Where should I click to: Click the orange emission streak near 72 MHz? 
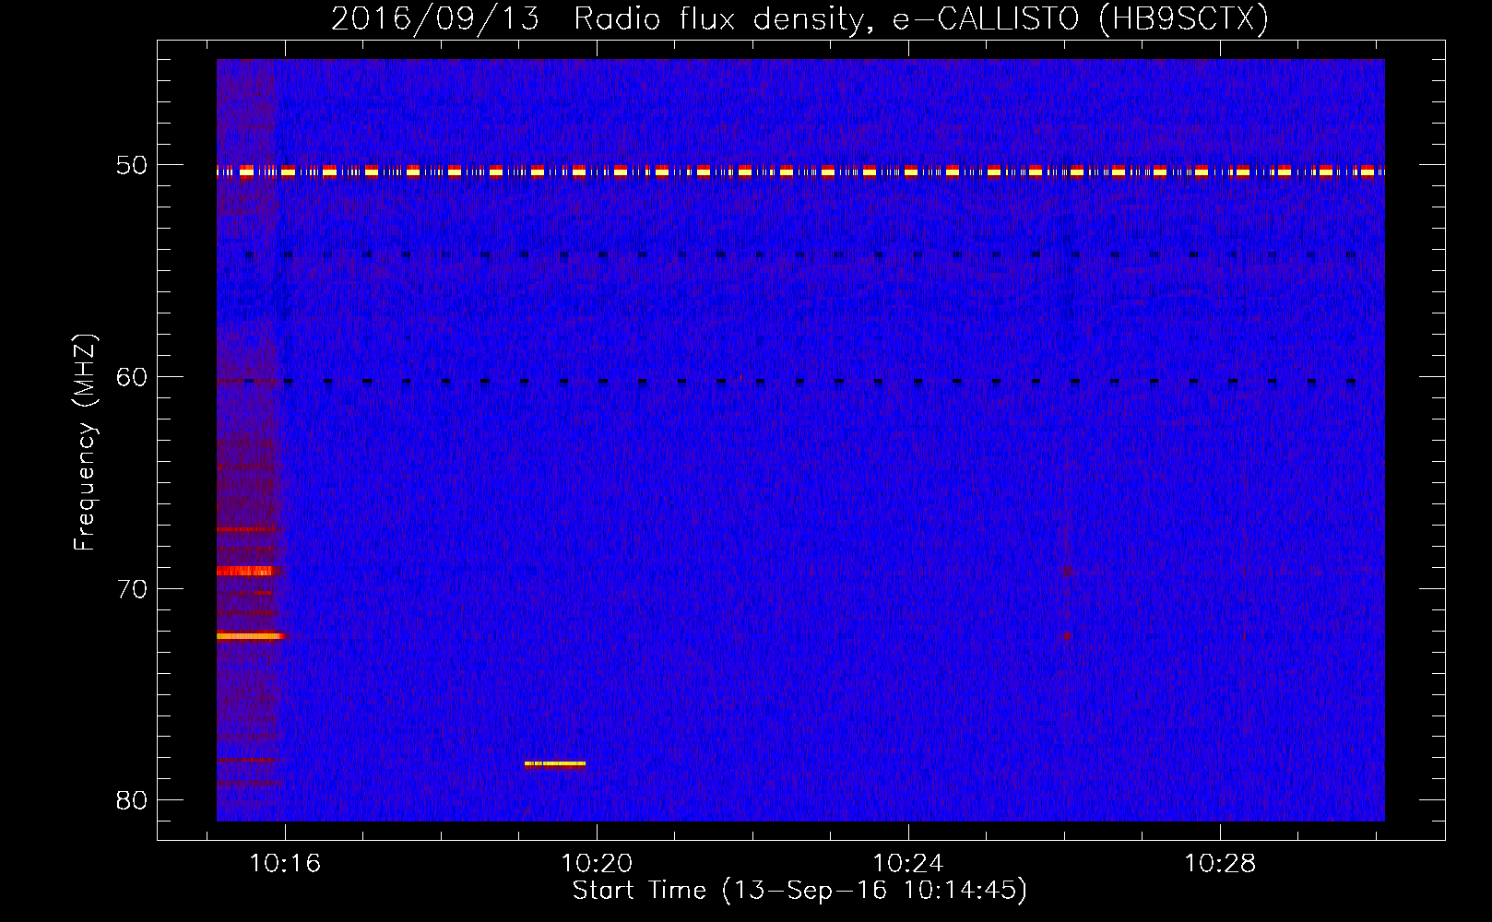click(251, 636)
